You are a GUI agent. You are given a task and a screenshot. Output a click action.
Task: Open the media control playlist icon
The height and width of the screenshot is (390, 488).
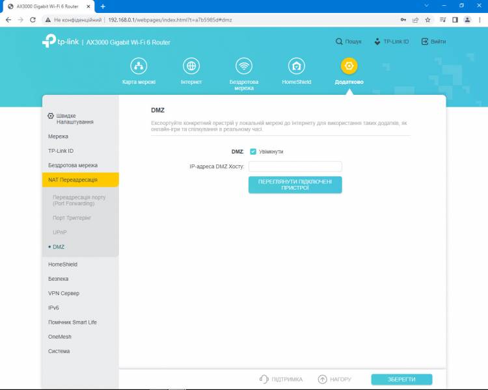442,19
